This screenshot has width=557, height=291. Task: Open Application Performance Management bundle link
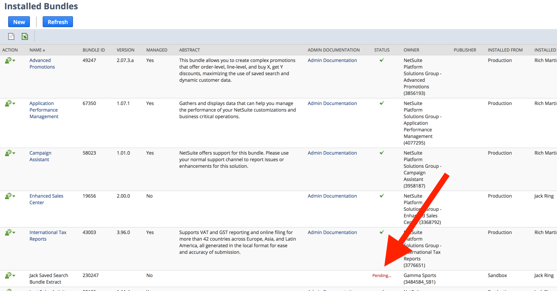[x=44, y=110]
